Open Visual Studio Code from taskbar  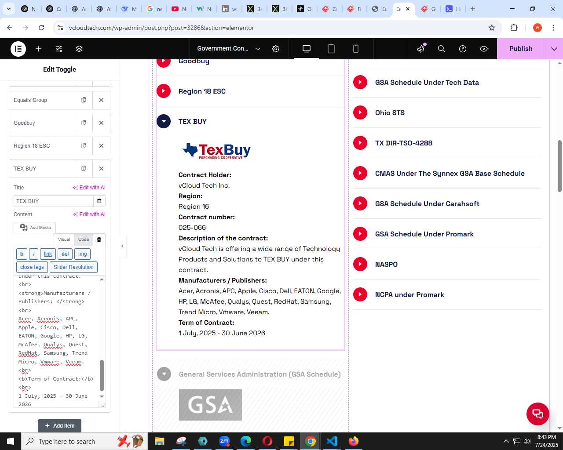coord(332,441)
